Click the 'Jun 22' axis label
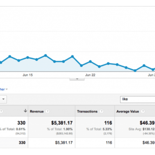 coord(90,75)
